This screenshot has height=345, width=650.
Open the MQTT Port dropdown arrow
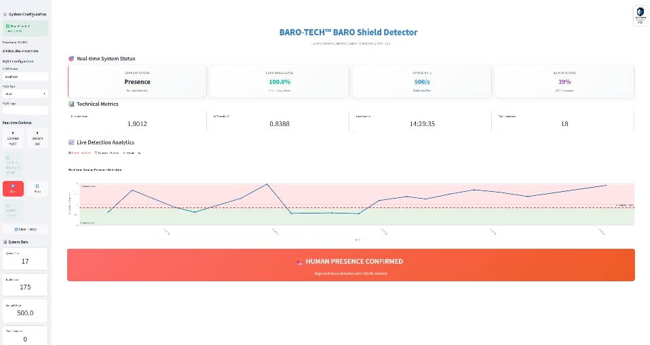(x=44, y=94)
